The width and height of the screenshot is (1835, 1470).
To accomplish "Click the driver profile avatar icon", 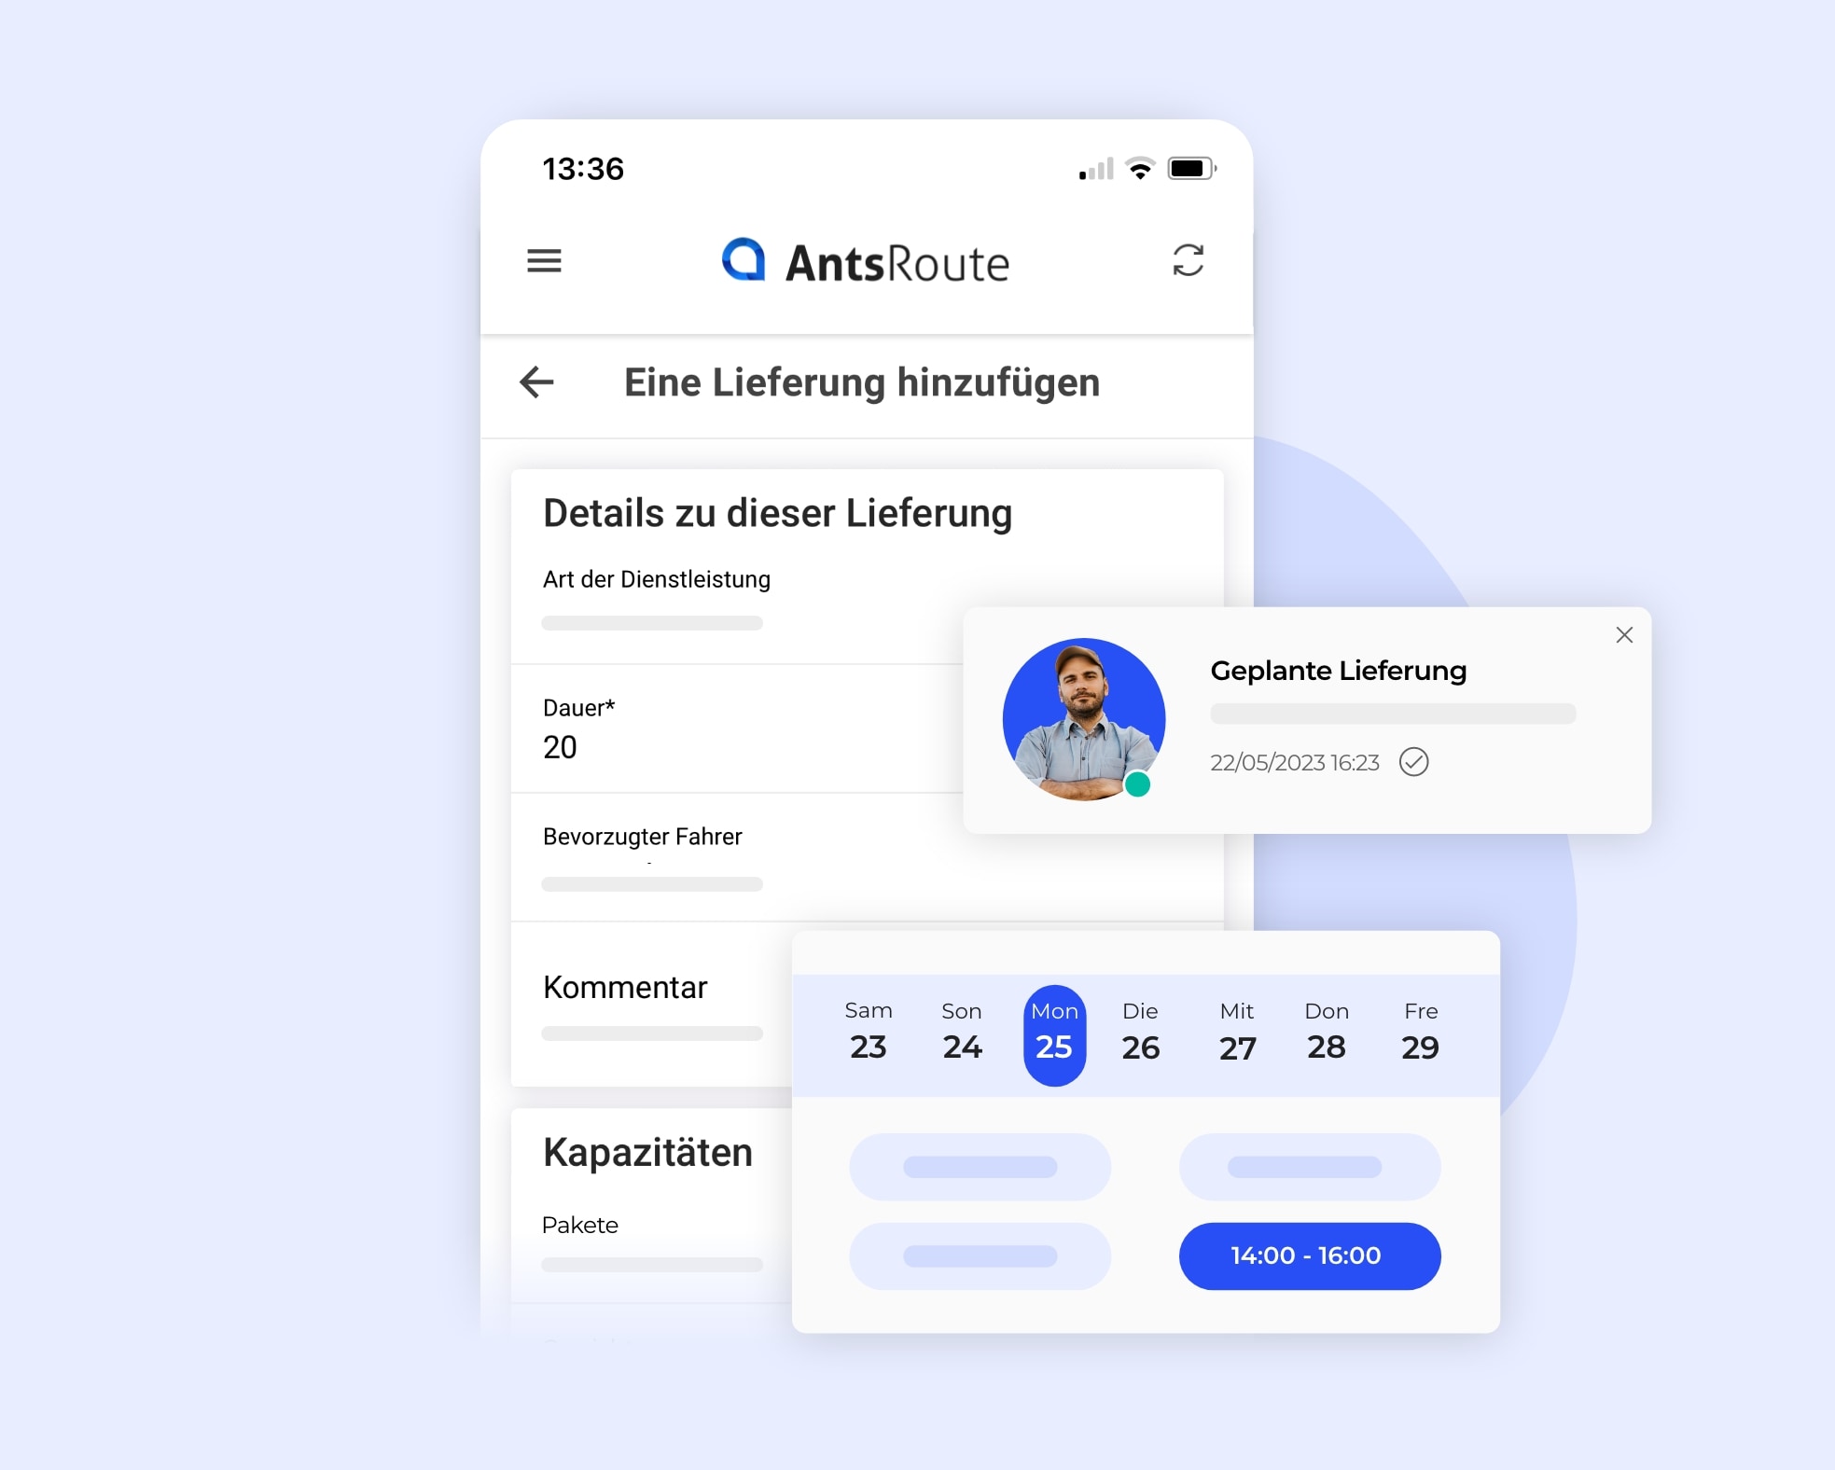I will pos(1085,718).
